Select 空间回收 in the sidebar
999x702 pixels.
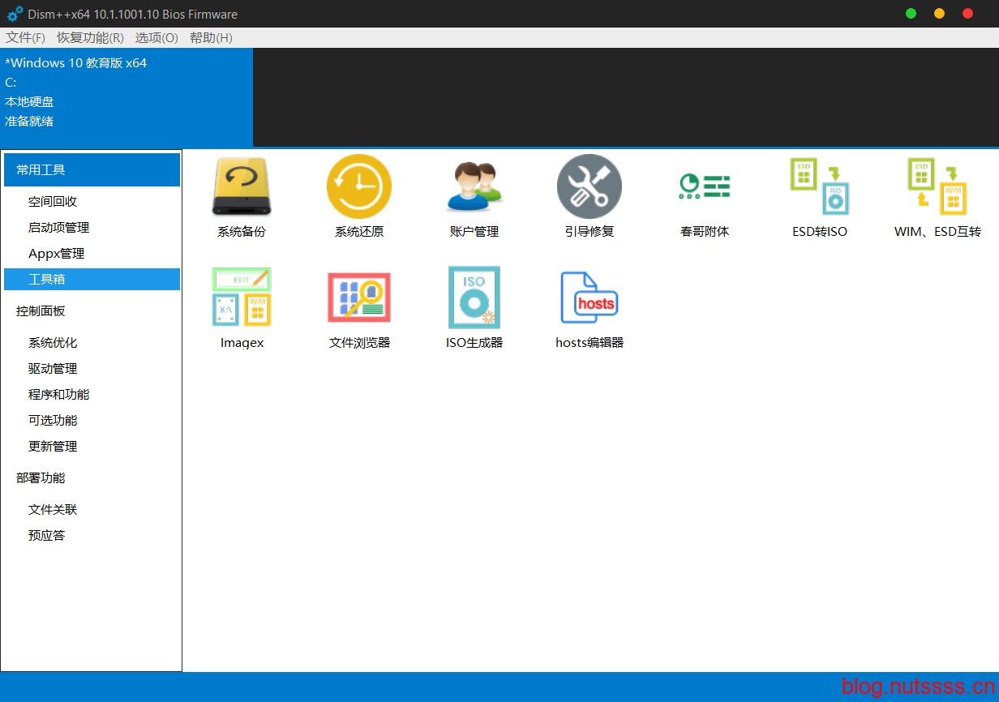pyautogui.click(x=53, y=202)
